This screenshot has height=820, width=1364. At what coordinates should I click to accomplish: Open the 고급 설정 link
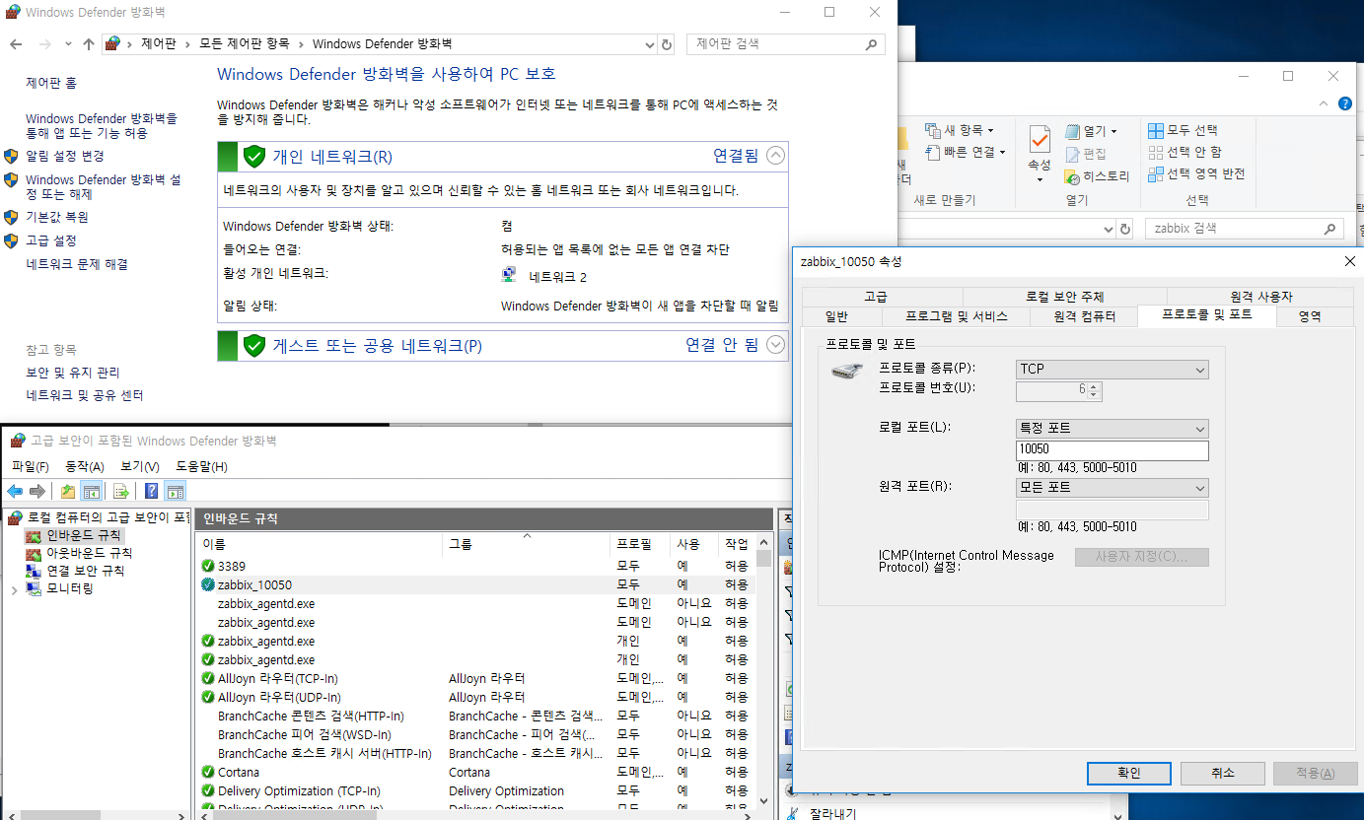point(50,240)
